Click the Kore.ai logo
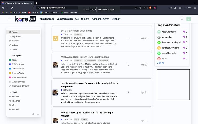Image resolution: width=198 pixels, height=124 pixels. point(25,19)
